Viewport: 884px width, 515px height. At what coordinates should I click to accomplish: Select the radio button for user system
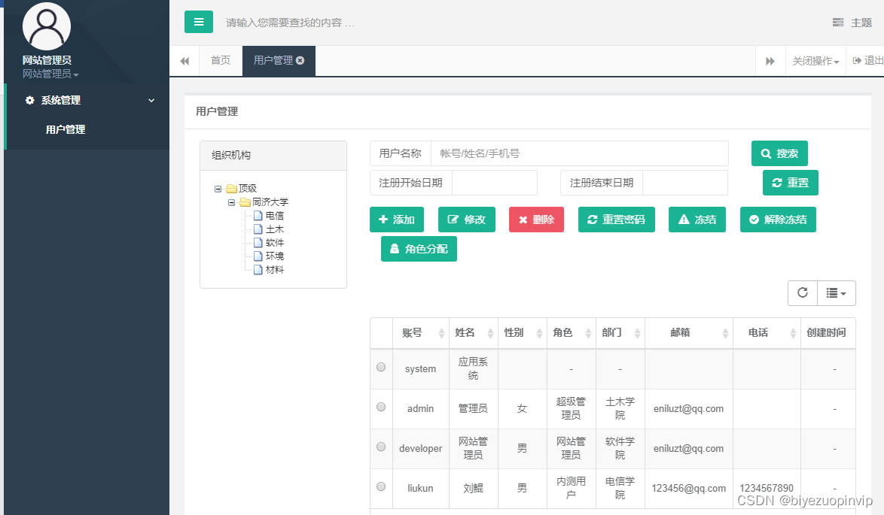380,368
